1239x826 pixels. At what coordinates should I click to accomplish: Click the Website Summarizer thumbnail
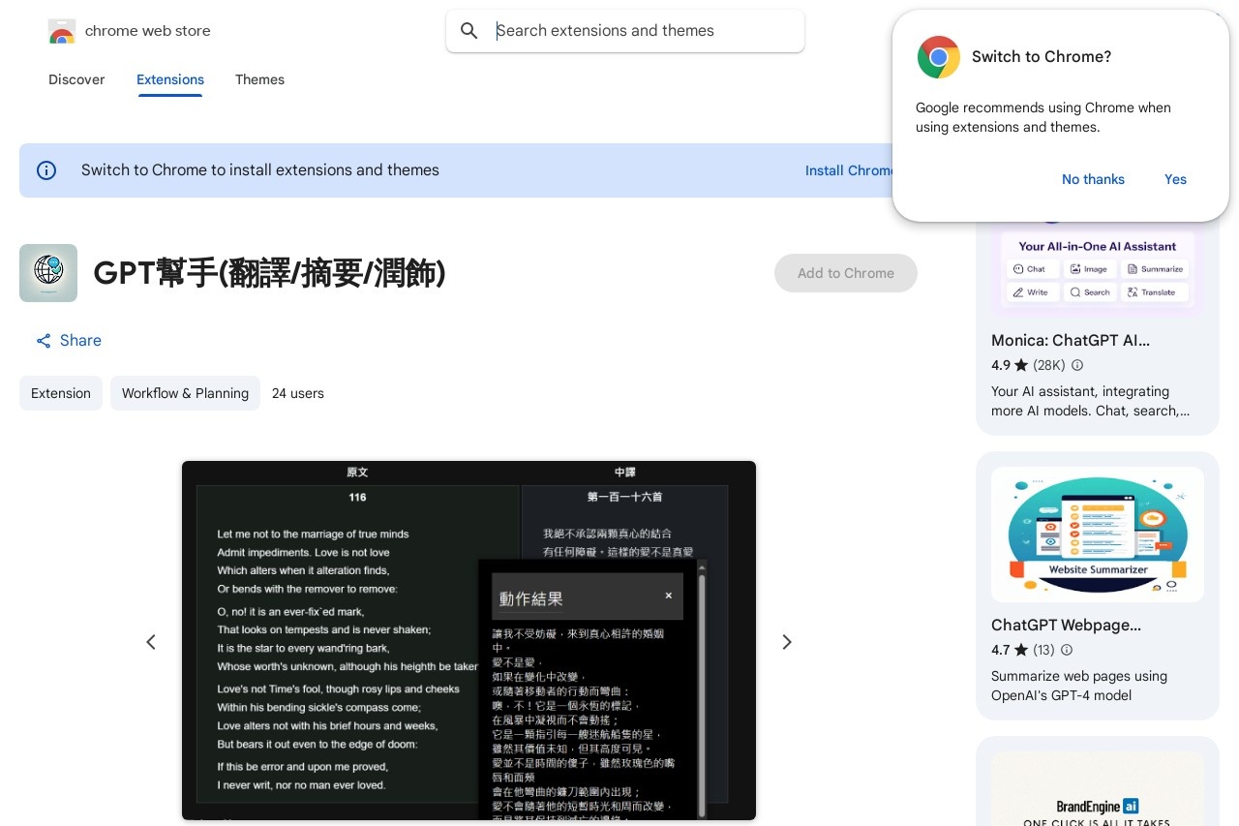click(x=1098, y=535)
